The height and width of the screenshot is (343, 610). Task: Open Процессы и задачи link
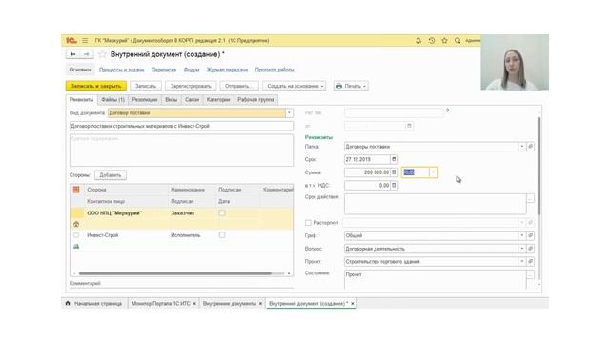pos(121,70)
